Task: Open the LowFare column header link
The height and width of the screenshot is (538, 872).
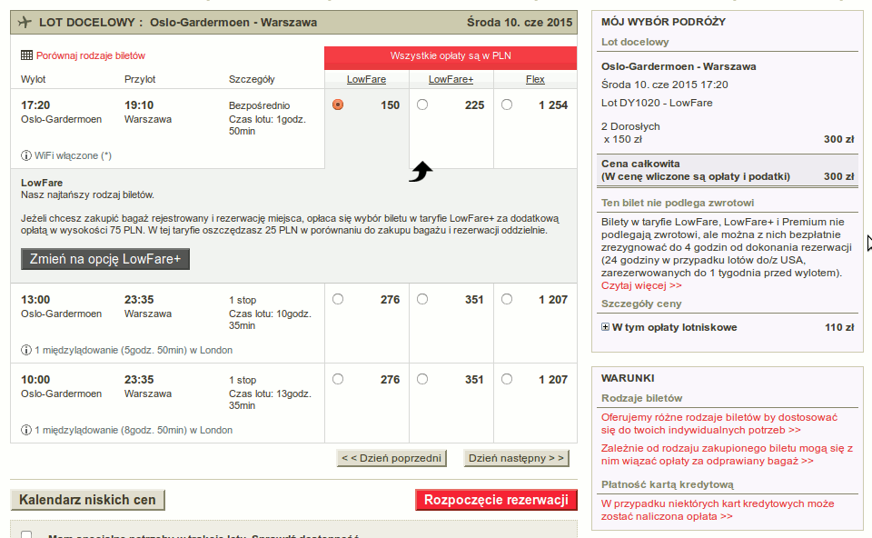Action: coord(366,79)
